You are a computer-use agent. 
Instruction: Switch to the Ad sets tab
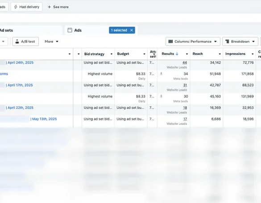(x=6, y=30)
